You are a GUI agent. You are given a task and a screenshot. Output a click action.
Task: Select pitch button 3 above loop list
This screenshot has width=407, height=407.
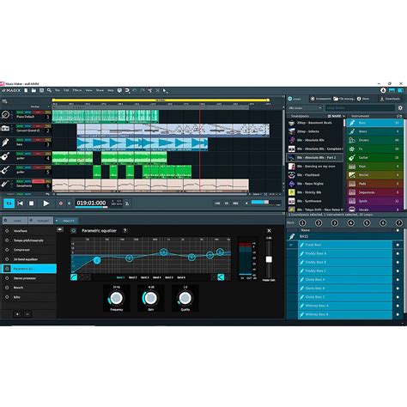335,223
